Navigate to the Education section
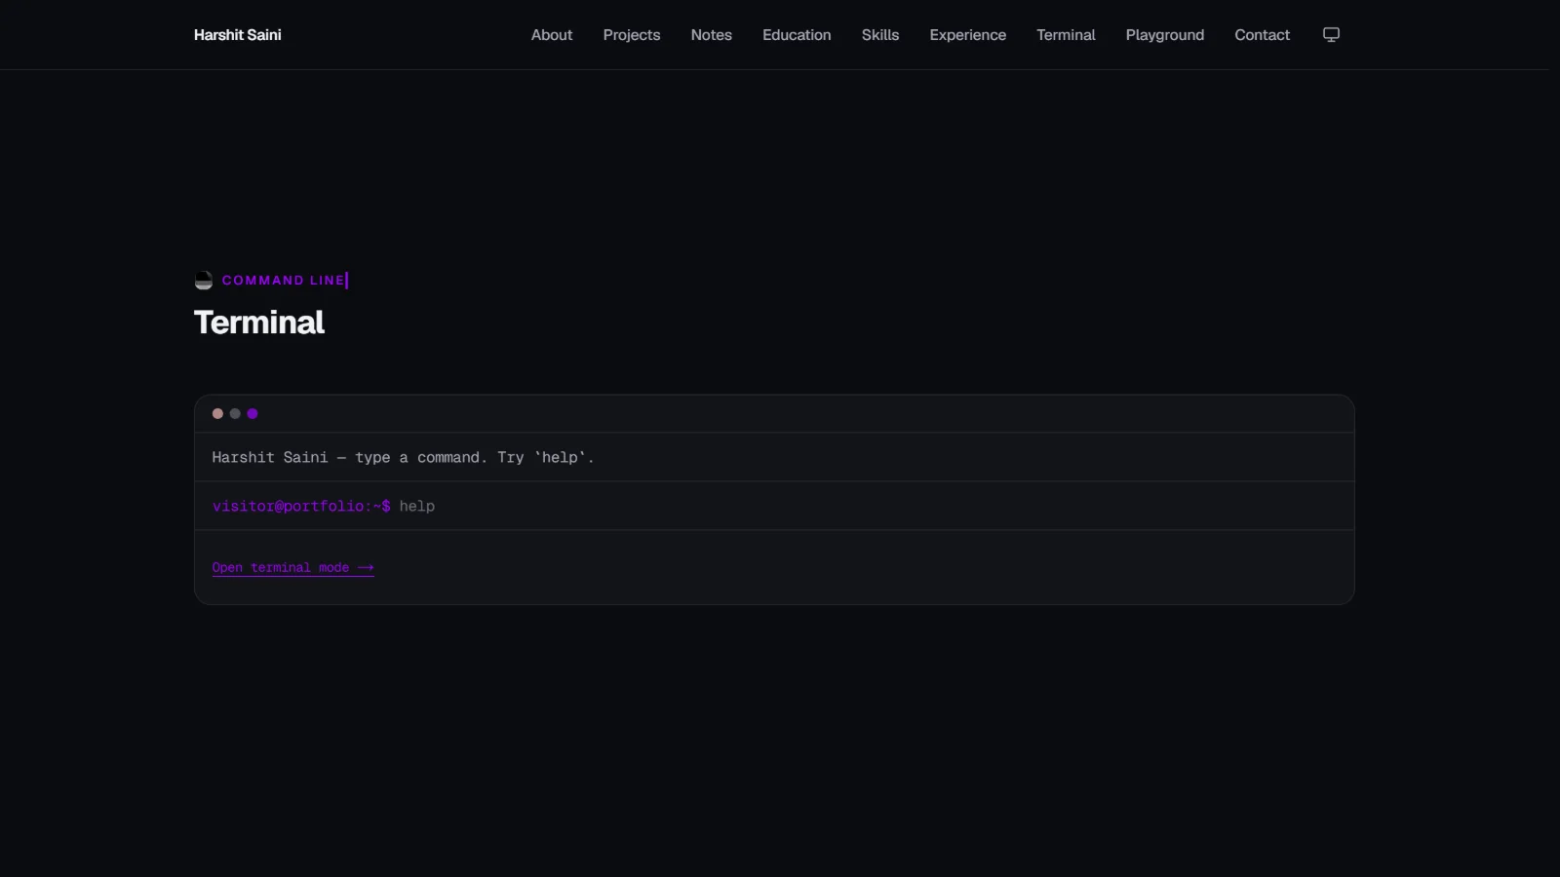1560x877 pixels. tap(797, 35)
